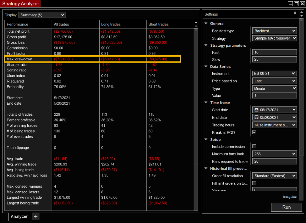This screenshot has height=223, width=306.
Task: Click settings panel scroll down arrow
Action: pyautogui.click(x=302, y=16)
